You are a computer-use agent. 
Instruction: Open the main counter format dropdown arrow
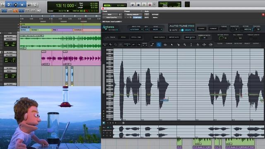tap(75, 5)
